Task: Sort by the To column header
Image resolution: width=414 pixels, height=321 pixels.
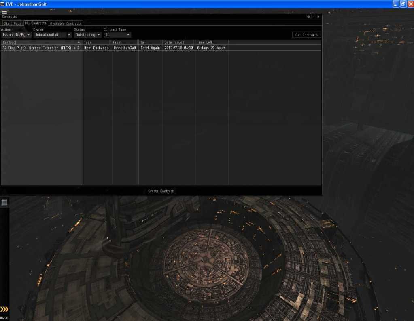Action: tap(150, 42)
